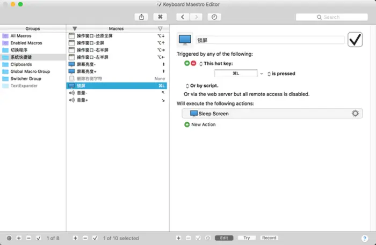
Task: Click the Share toolbar button
Action: tap(141, 17)
